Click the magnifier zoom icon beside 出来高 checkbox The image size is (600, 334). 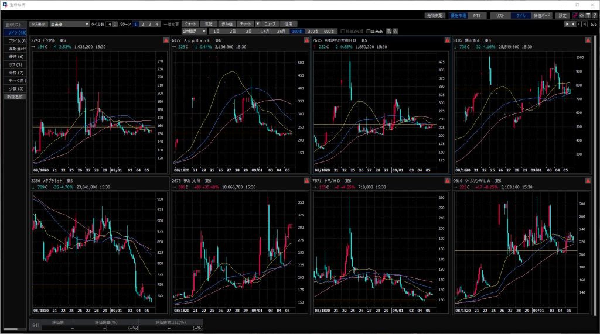coord(388,30)
